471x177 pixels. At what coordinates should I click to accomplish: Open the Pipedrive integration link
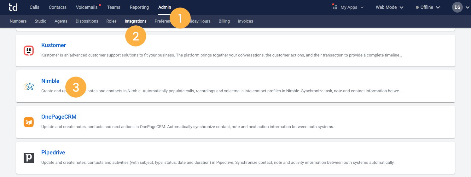point(53,153)
